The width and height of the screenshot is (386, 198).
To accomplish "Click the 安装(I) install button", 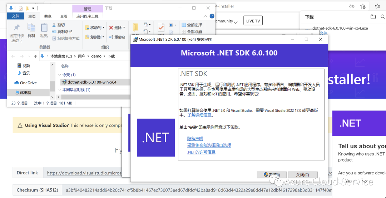I will (272, 175).
